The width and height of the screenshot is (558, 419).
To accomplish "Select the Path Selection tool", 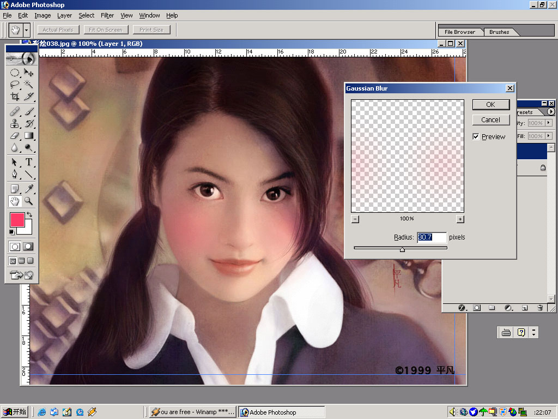I will click(x=15, y=162).
